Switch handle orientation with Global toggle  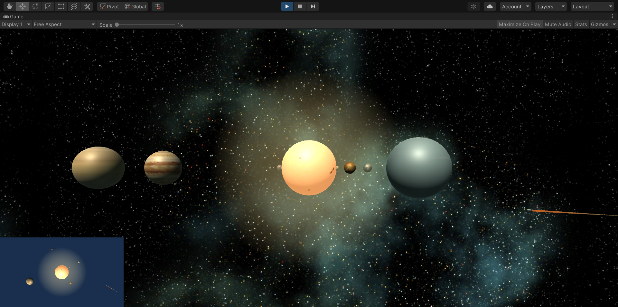(135, 6)
